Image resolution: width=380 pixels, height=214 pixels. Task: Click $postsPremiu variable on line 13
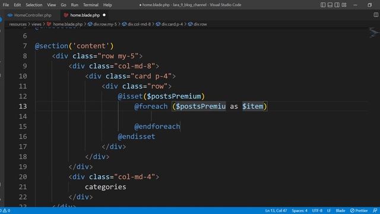201,106
